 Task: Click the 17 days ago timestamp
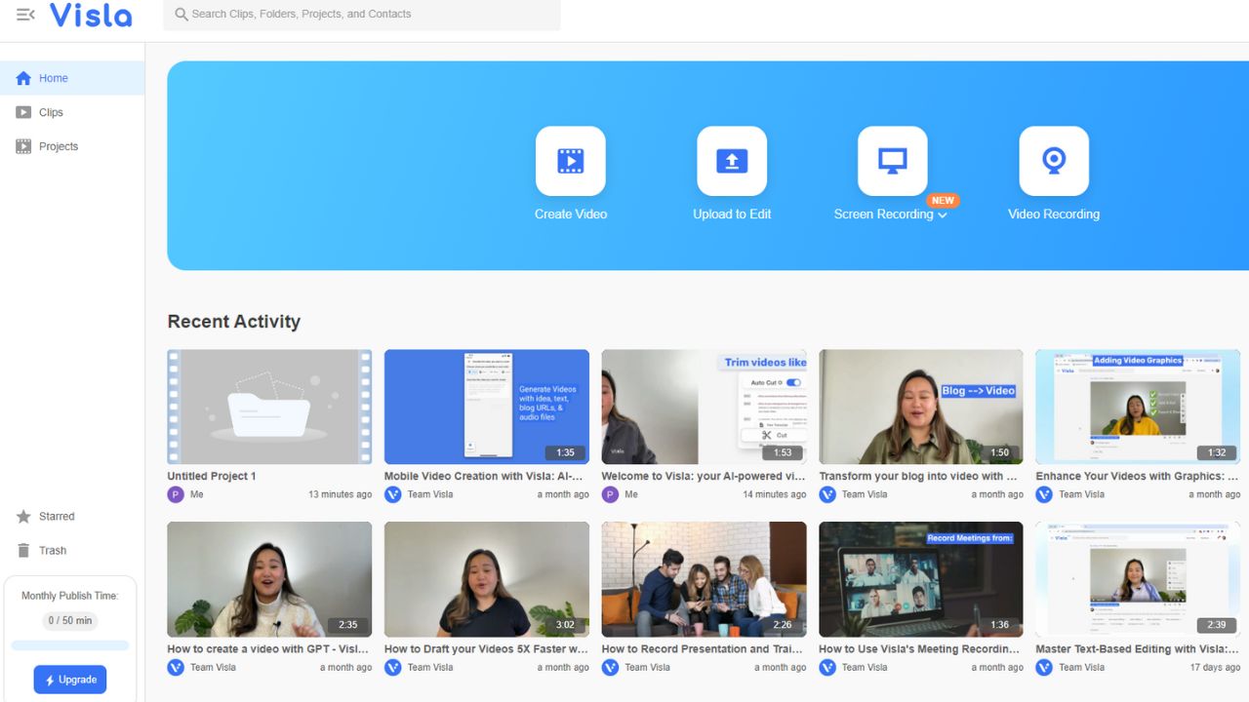(1215, 667)
